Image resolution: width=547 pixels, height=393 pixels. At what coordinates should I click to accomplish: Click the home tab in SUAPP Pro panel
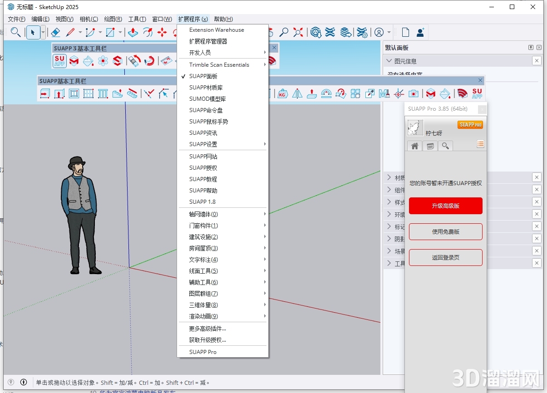(414, 146)
